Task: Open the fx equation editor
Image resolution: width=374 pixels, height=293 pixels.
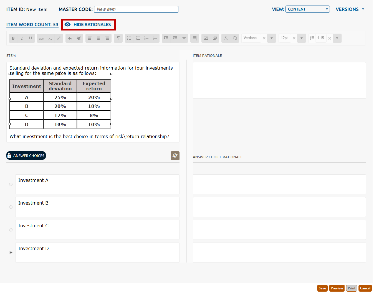Action: [226, 38]
